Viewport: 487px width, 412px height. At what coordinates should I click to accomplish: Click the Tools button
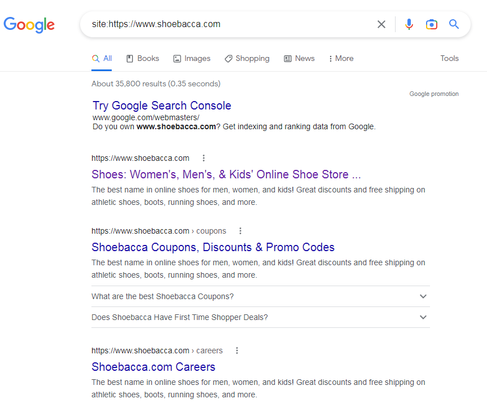pyautogui.click(x=449, y=58)
